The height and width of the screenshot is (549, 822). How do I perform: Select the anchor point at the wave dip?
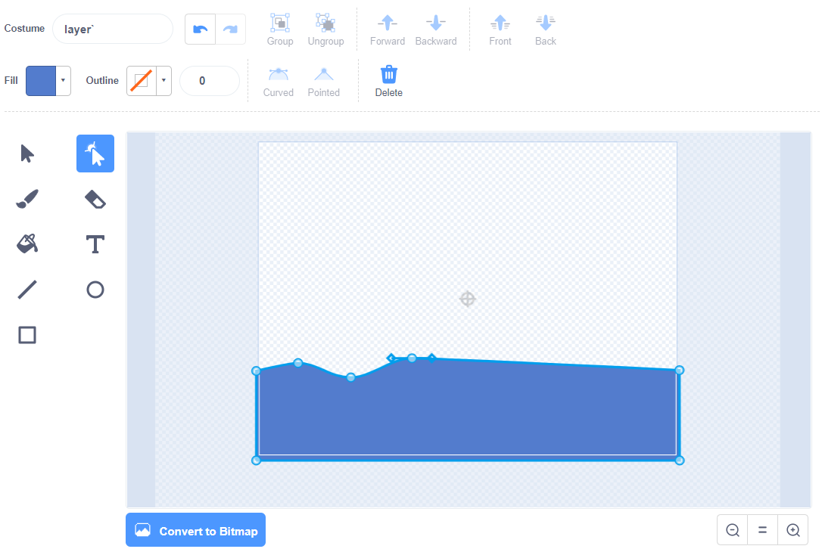pos(351,377)
